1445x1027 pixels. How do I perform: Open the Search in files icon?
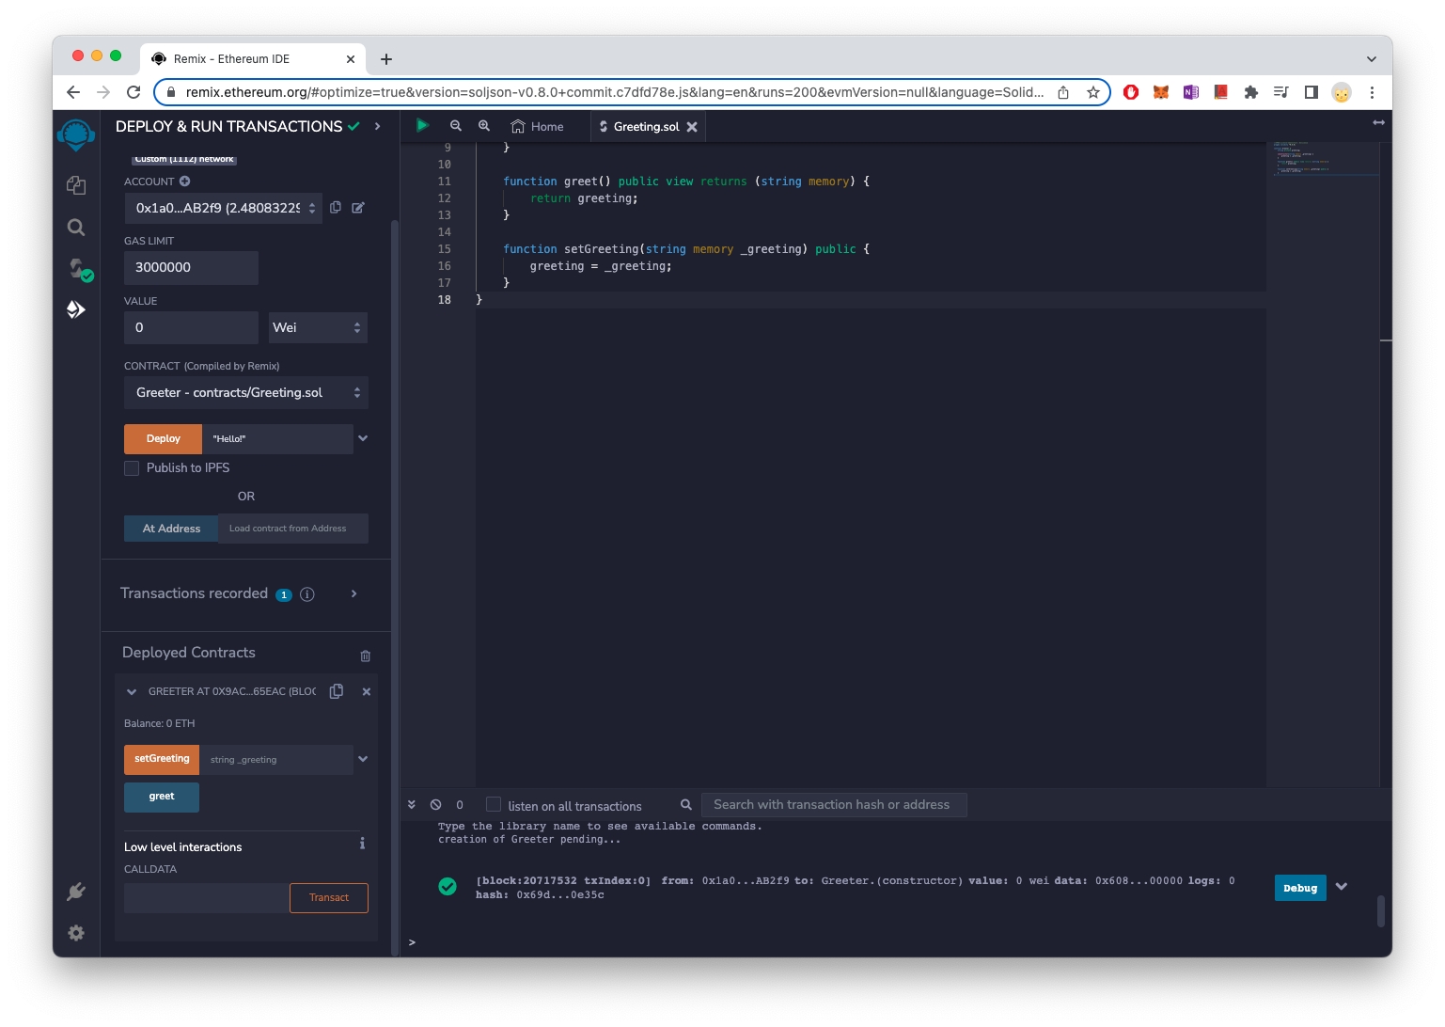pos(76,228)
